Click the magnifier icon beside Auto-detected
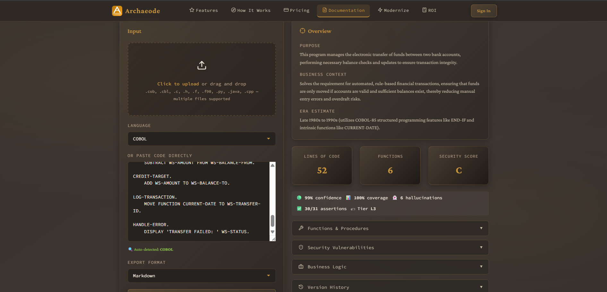Image resolution: width=607 pixels, height=292 pixels. tap(130, 249)
